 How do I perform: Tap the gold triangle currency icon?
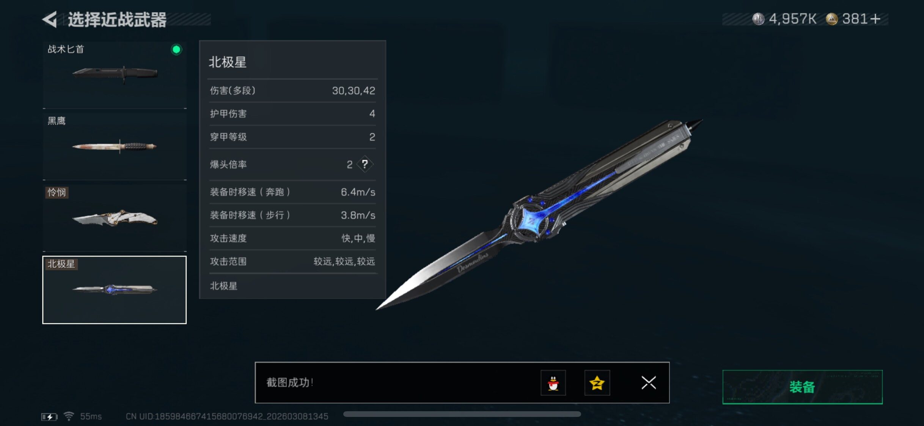832,19
